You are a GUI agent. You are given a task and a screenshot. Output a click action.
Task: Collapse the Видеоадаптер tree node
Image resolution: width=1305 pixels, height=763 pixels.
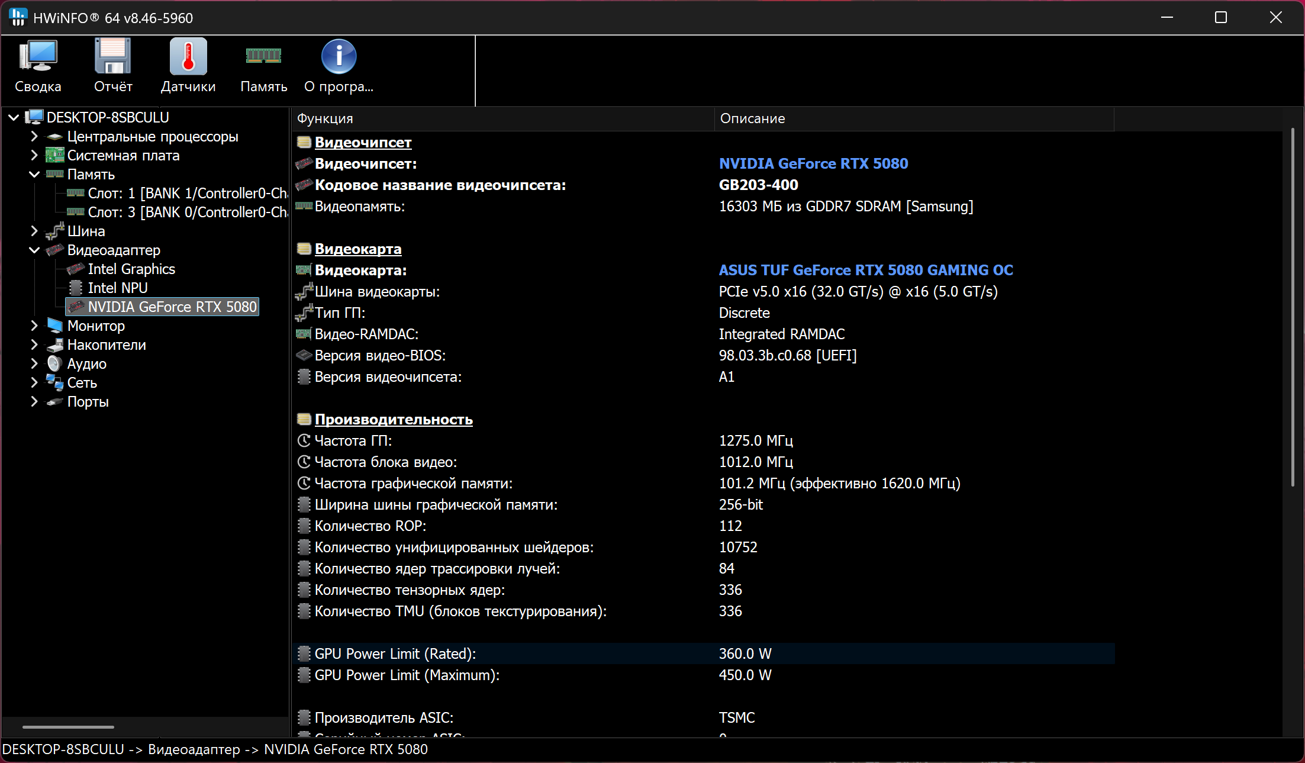click(34, 250)
